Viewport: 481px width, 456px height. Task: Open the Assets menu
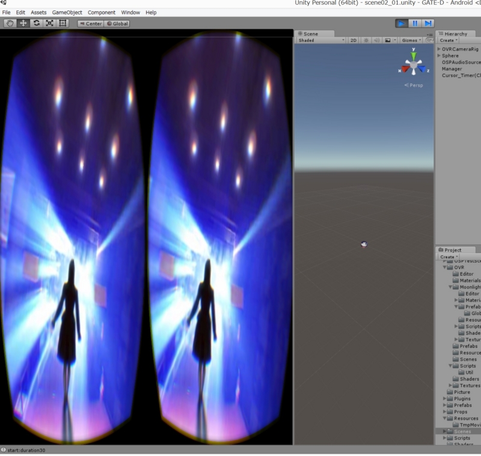(38, 13)
